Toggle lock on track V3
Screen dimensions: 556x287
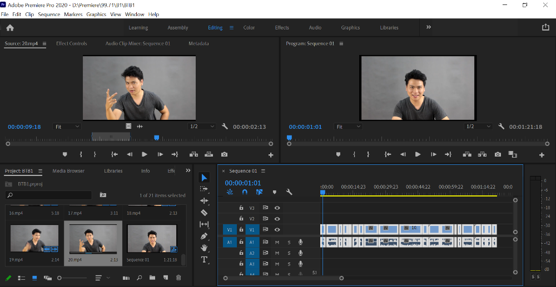click(x=241, y=208)
